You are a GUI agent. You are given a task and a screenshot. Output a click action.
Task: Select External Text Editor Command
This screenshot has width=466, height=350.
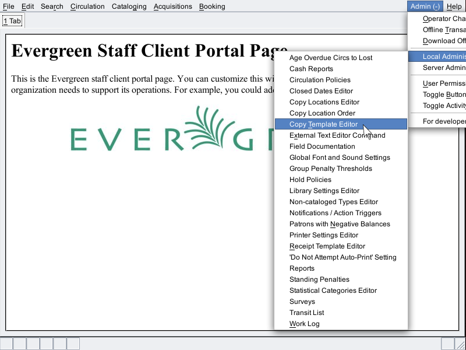[x=341, y=135]
